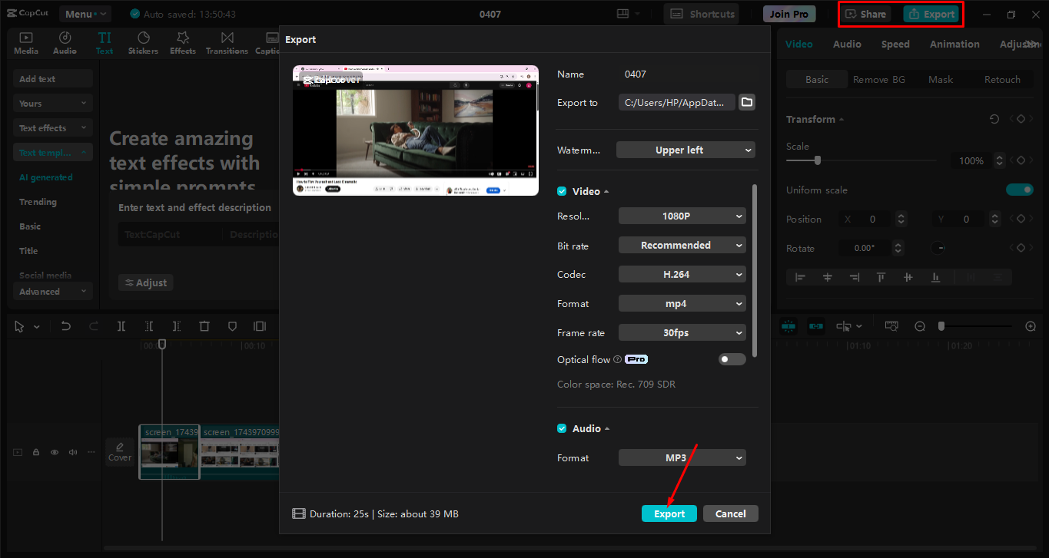Uncheck the Audio export checkbox

tap(562, 428)
